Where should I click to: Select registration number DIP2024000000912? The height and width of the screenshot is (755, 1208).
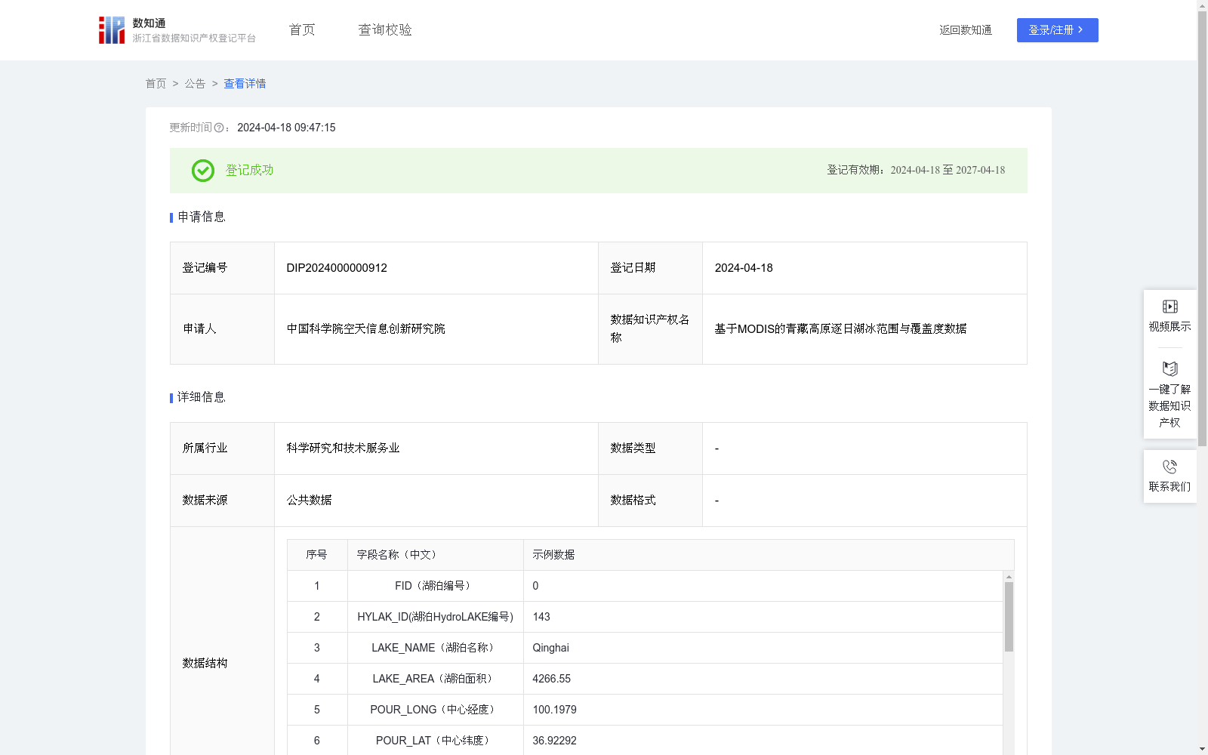(x=337, y=268)
